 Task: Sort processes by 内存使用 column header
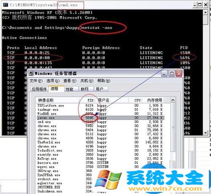(x=154, y=100)
